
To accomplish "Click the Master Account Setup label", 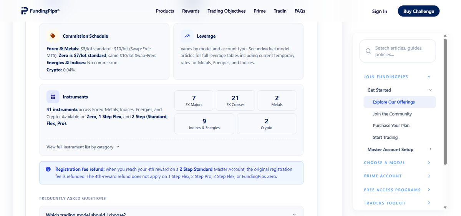I will tap(390, 150).
